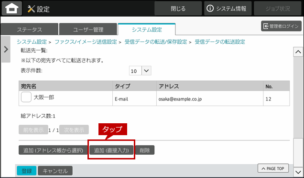Follow システム設定 breadcrumb link

click(32, 42)
